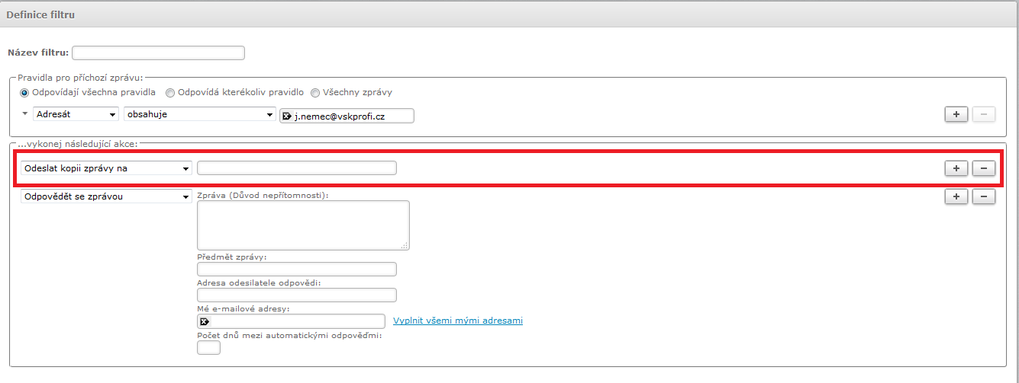
Task: Focus the 'Název filtru' text field
Action: click(x=158, y=53)
